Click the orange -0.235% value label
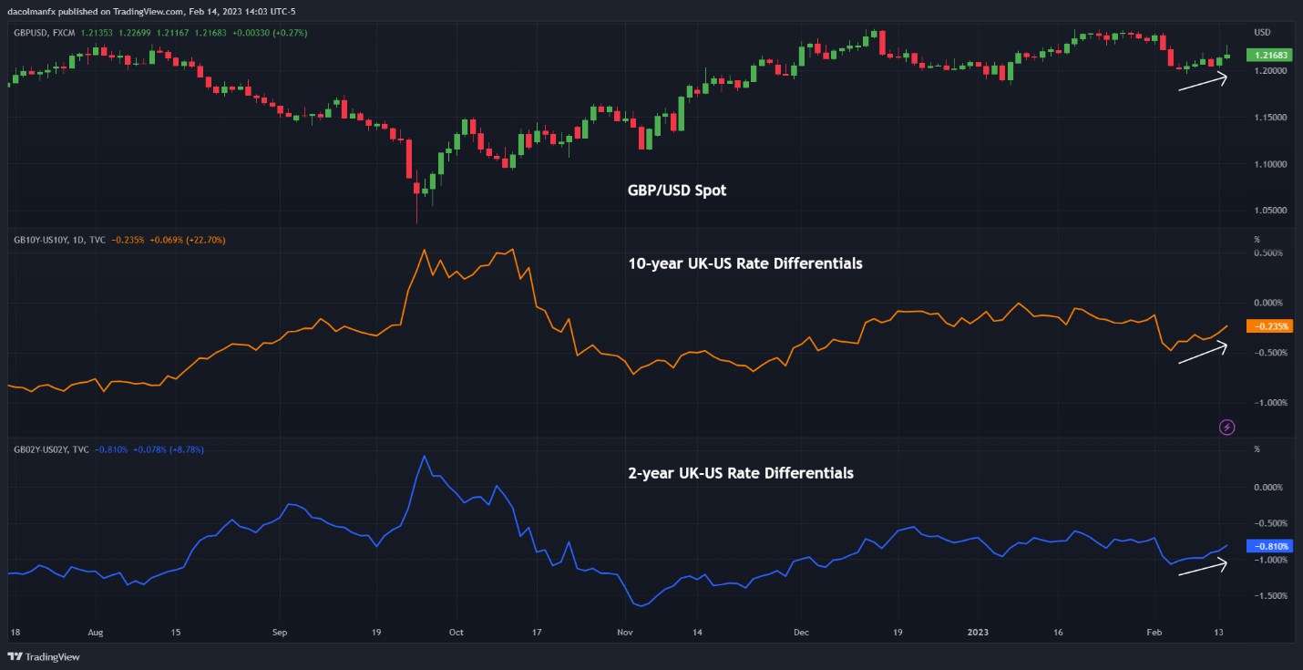 click(x=1270, y=326)
